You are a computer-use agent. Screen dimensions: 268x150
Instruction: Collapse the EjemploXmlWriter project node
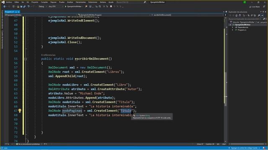click(x=230, y=25)
